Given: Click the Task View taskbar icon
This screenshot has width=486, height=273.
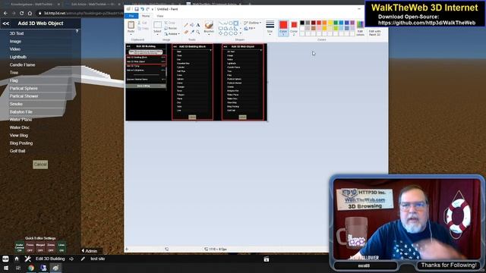Looking at the screenshot, I should point(18,268).
